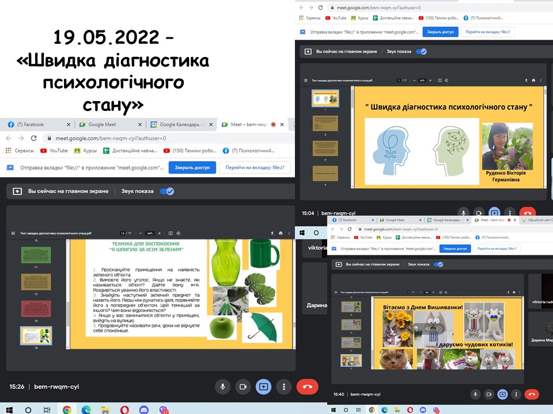The width and height of the screenshot is (553, 414).
Task: Click 'Перейти на вкладку: file://' in 15:04 window
Action: click(488, 32)
